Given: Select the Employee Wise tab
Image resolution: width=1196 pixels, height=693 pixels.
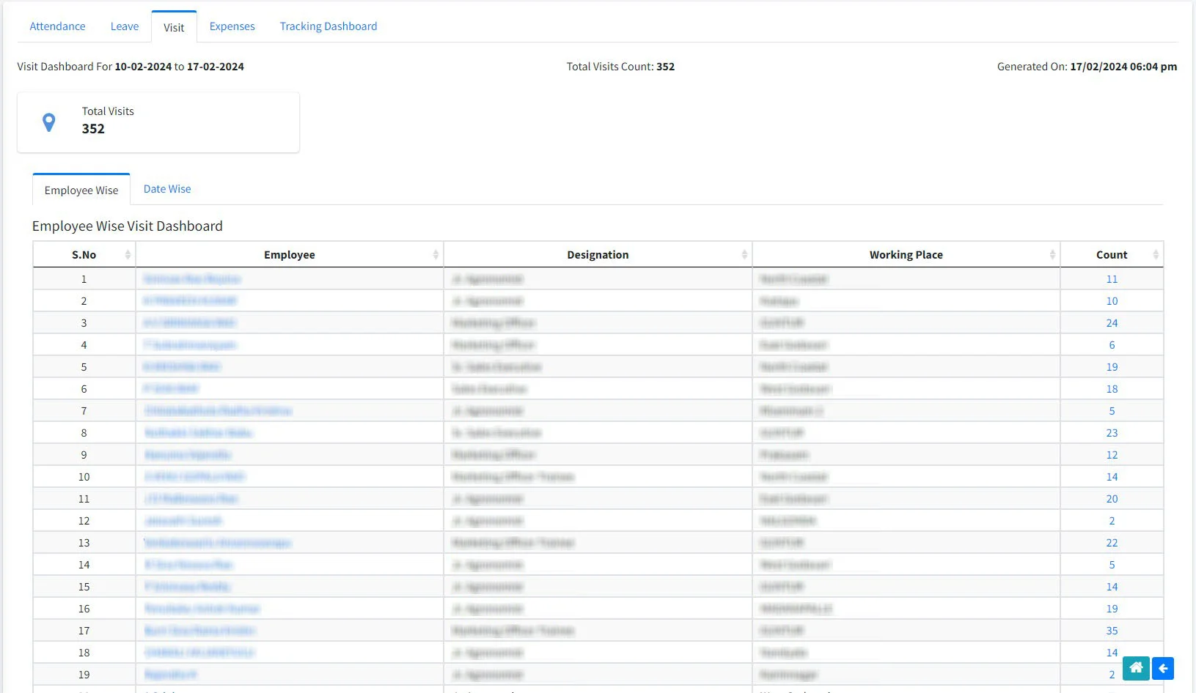Looking at the screenshot, I should [x=81, y=190].
